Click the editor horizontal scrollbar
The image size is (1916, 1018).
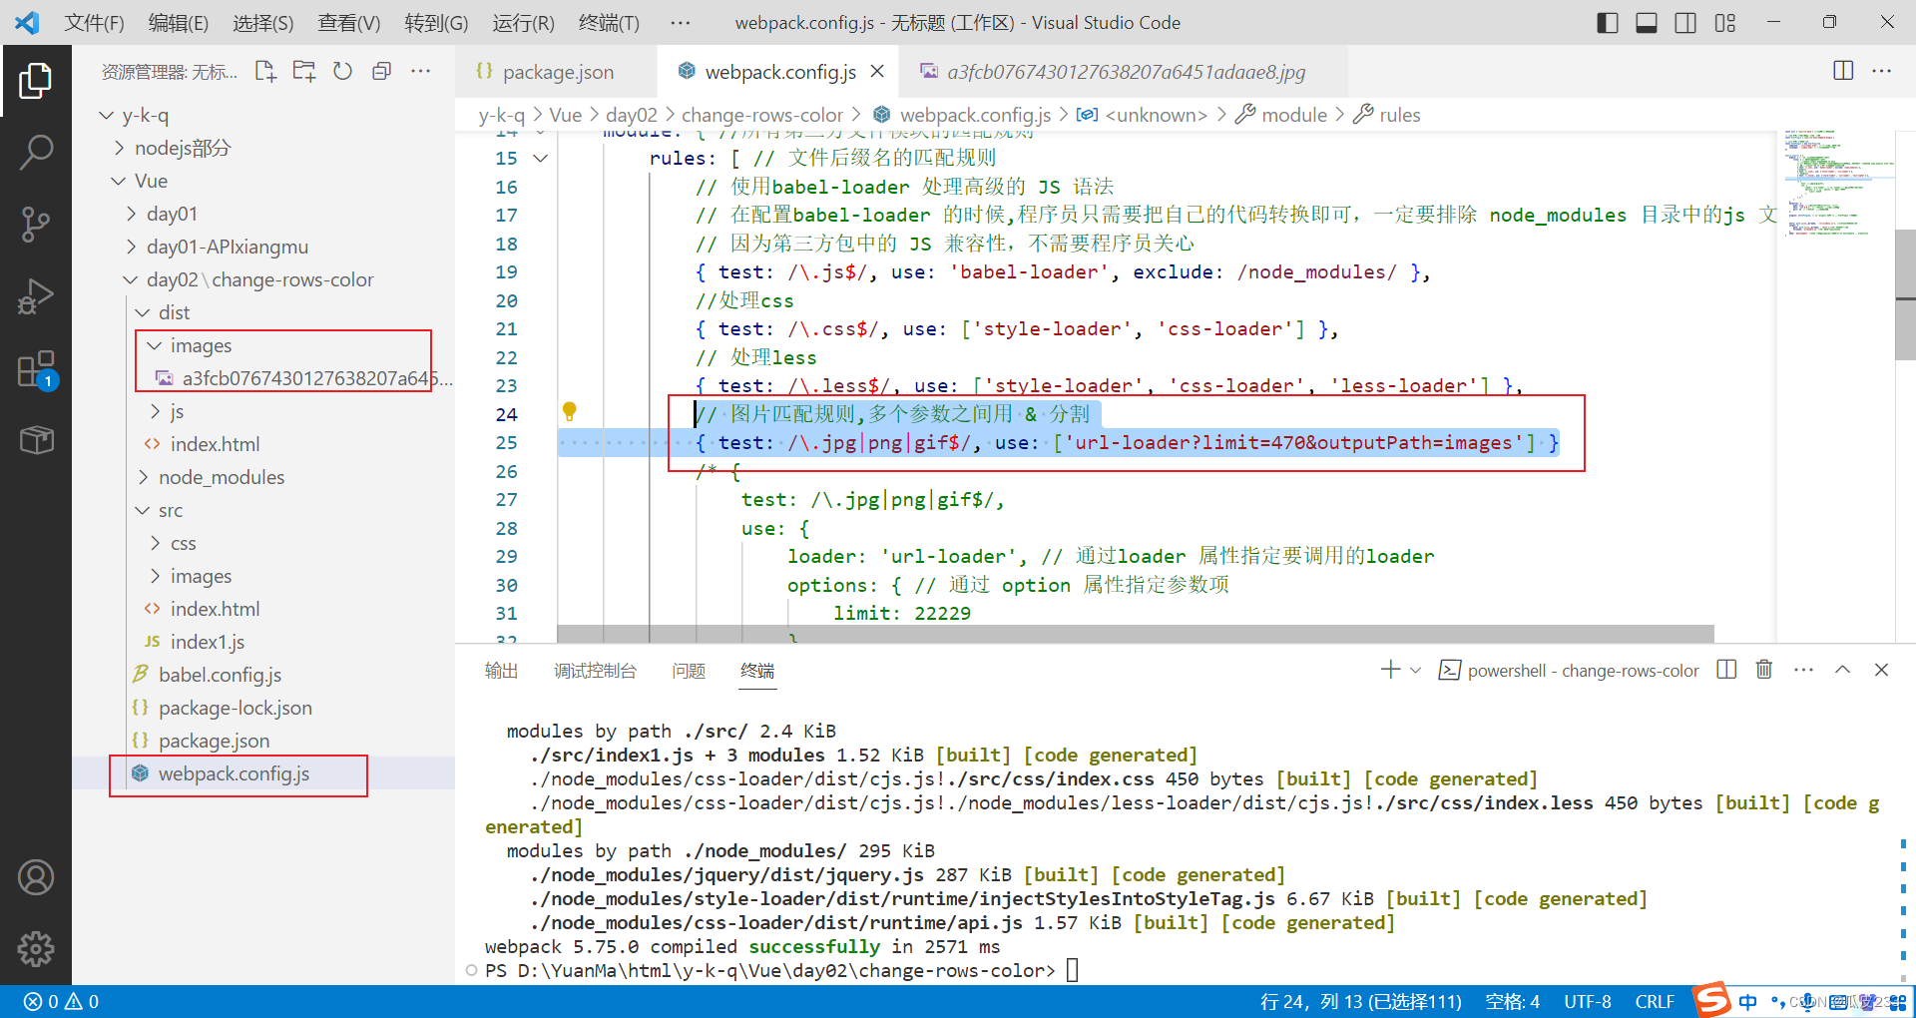point(1135,634)
